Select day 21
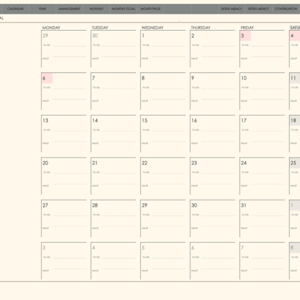 (x=95, y=163)
